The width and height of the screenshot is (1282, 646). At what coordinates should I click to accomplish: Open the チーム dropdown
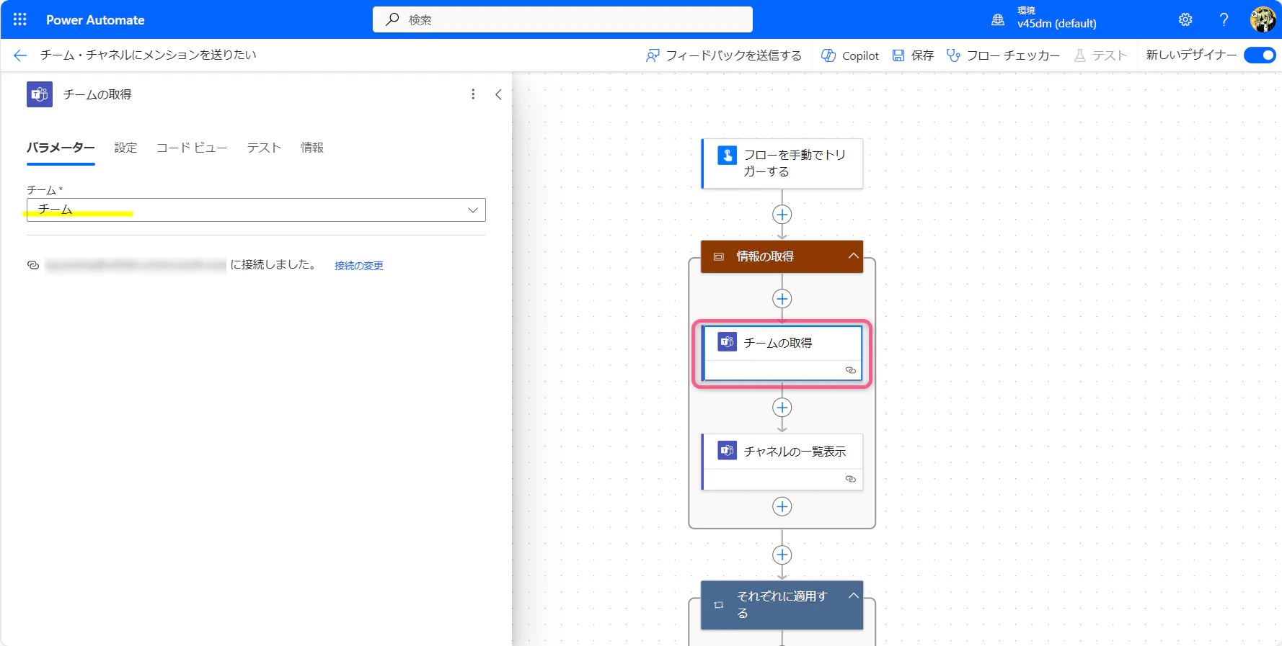click(x=256, y=210)
